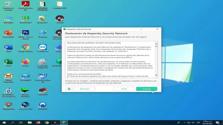
Task: Click the scroll-up arrow of the declaration text
Action: click(156, 44)
